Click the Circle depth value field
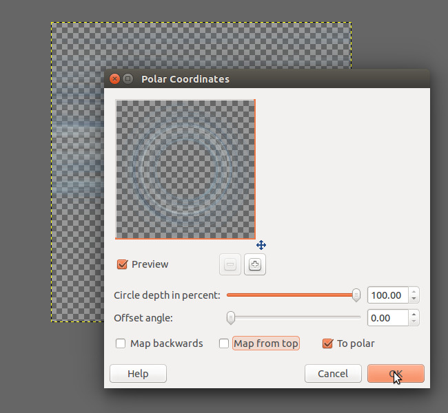Viewport: 448px width, 413px height. (x=387, y=295)
